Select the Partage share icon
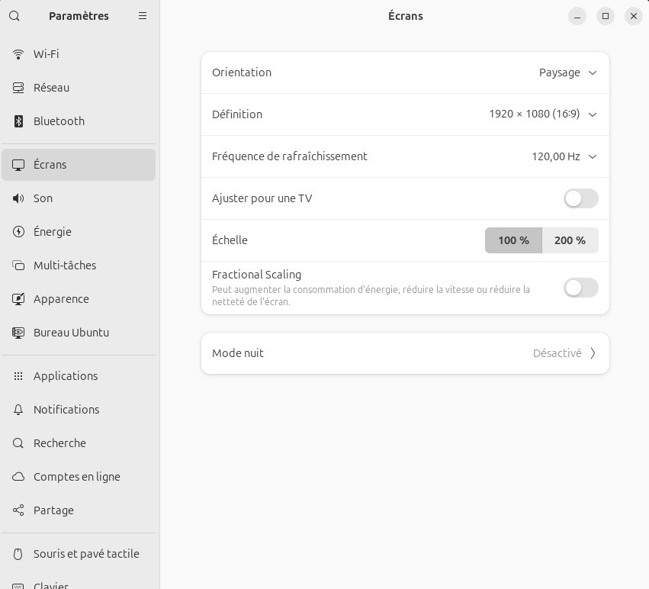Screen dimensions: 649x589 click(x=19, y=510)
